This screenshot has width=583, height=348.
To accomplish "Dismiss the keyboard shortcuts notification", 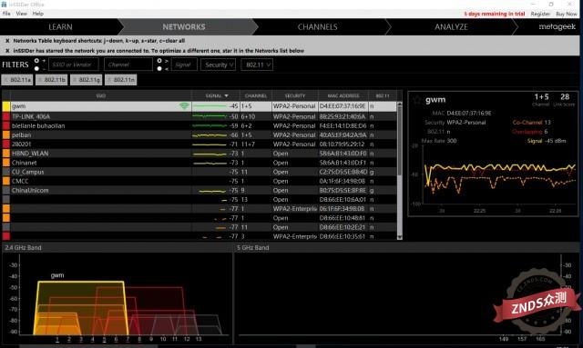I will tap(7, 41).
